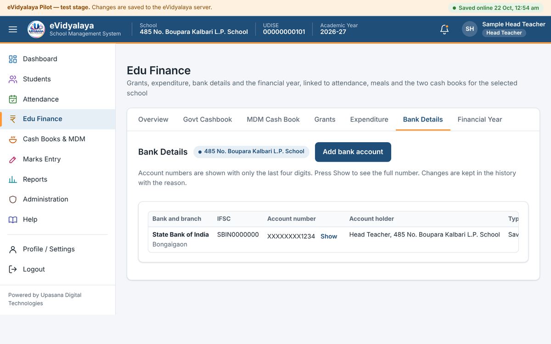Click the Edu Finance page heading
The width and height of the screenshot is (551, 344).
click(158, 70)
